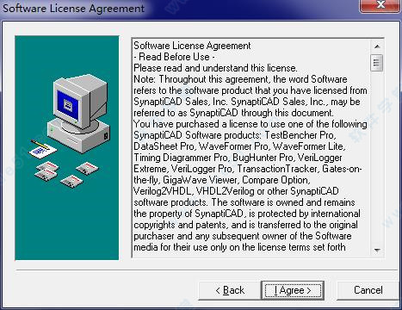Click the line starting 'Timing Diagrammer Pro, BugHunter Pro'

click(238, 158)
